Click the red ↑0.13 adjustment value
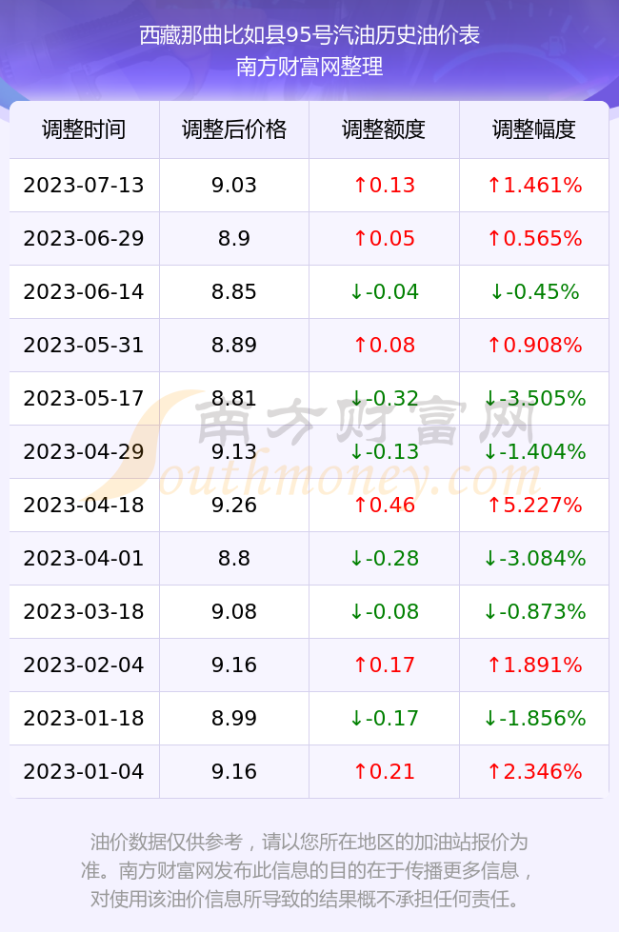The width and height of the screenshot is (619, 933). click(384, 185)
